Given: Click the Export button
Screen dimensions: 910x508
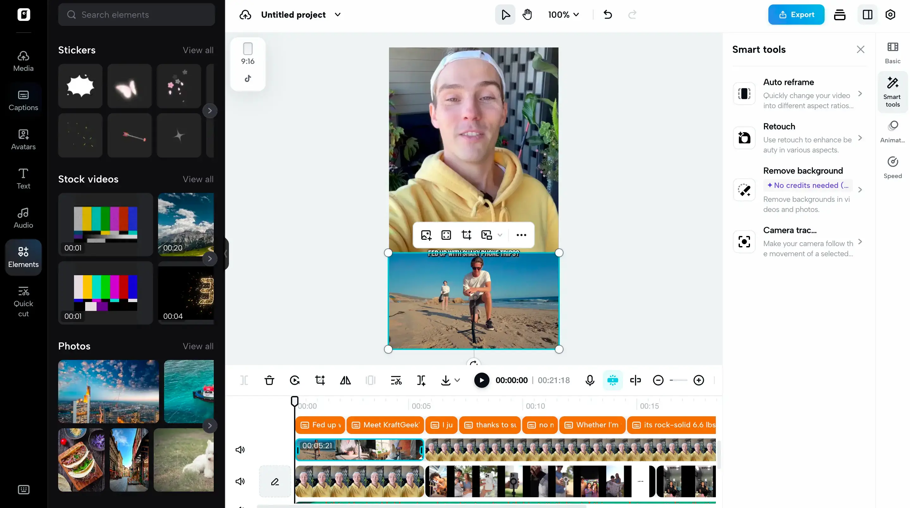Looking at the screenshot, I should (x=796, y=15).
